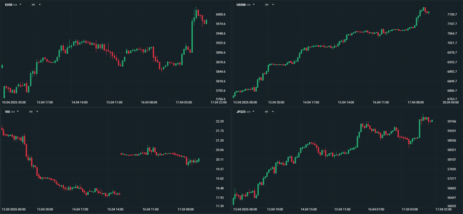Click the 20.11 price level on VIX axis
463x214 pixels.
click(x=220, y=160)
